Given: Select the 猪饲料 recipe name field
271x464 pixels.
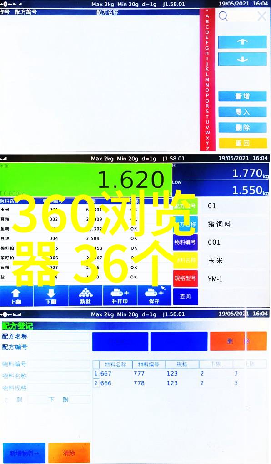Looking at the screenshot, I should pos(235,224).
